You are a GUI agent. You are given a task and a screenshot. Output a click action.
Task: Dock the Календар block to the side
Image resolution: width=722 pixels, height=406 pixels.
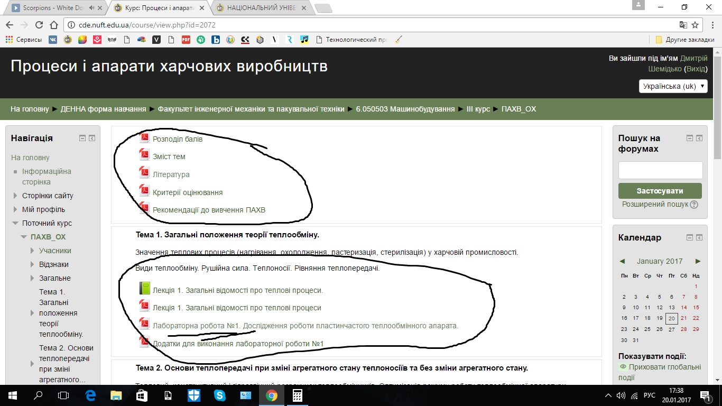click(699, 237)
